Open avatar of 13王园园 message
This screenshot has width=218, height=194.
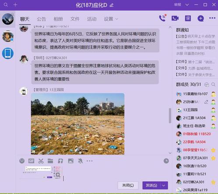pos(24,91)
